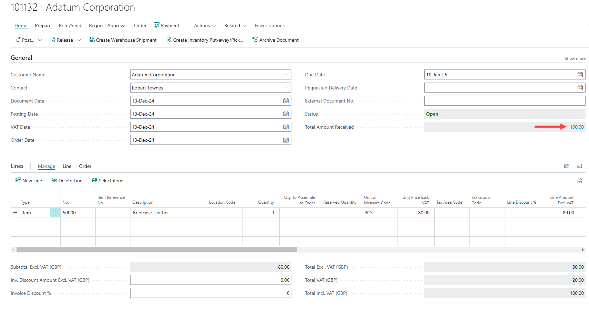Switch to the Prepare tab

point(43,25)
